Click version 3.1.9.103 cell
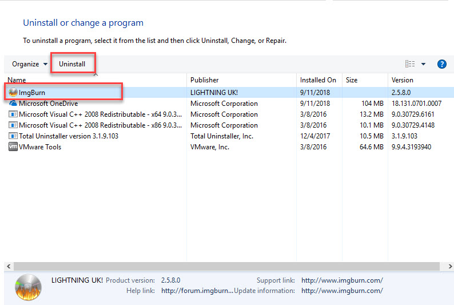Screen dimensions: 454x305 point(404,136)
